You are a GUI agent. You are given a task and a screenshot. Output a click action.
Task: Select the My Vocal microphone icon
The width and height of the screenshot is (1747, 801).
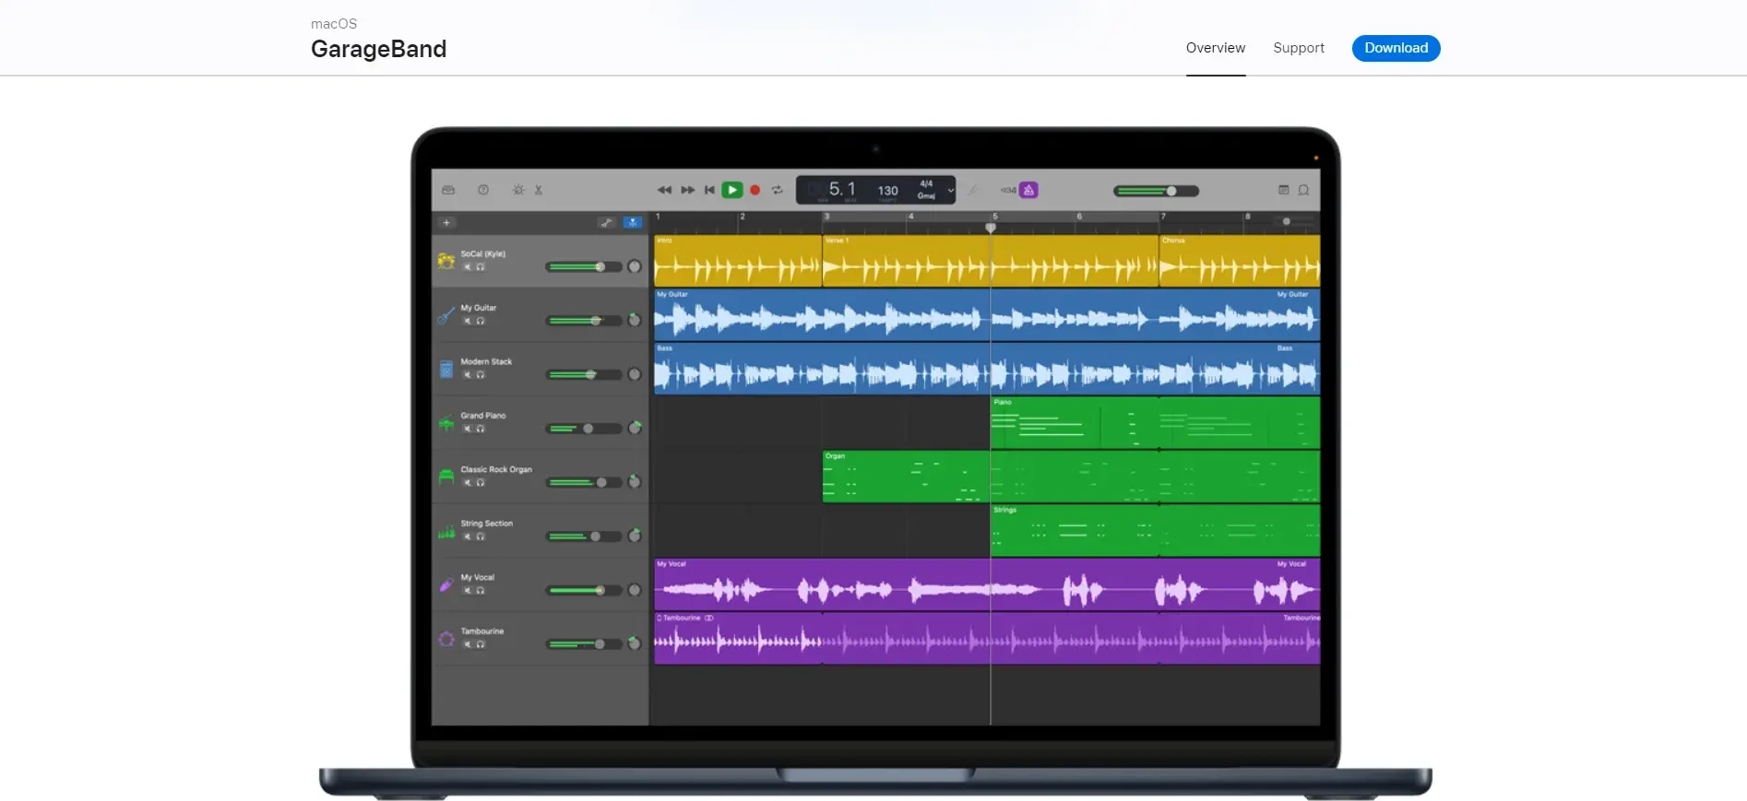(x=446, y=584)
